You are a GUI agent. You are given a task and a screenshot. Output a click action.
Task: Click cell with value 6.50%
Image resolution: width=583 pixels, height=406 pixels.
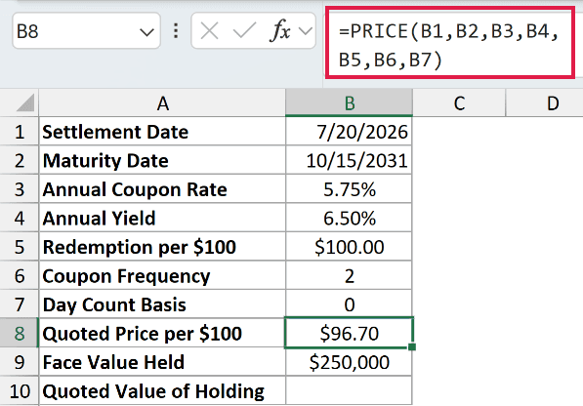point(350,218)
